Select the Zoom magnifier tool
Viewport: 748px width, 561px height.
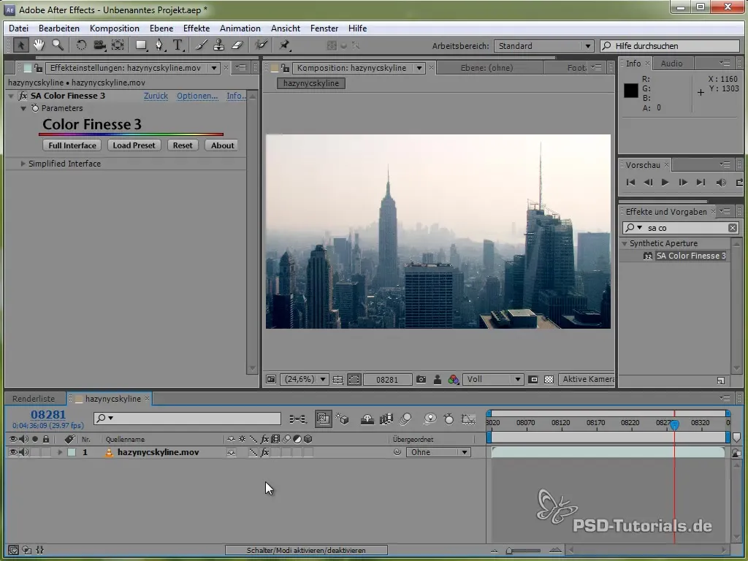(x=58, y=45)
